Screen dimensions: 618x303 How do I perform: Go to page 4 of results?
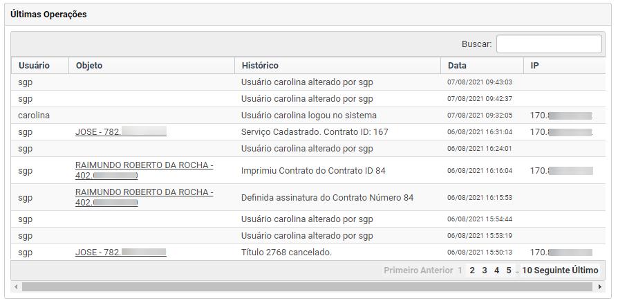point(496,270)
